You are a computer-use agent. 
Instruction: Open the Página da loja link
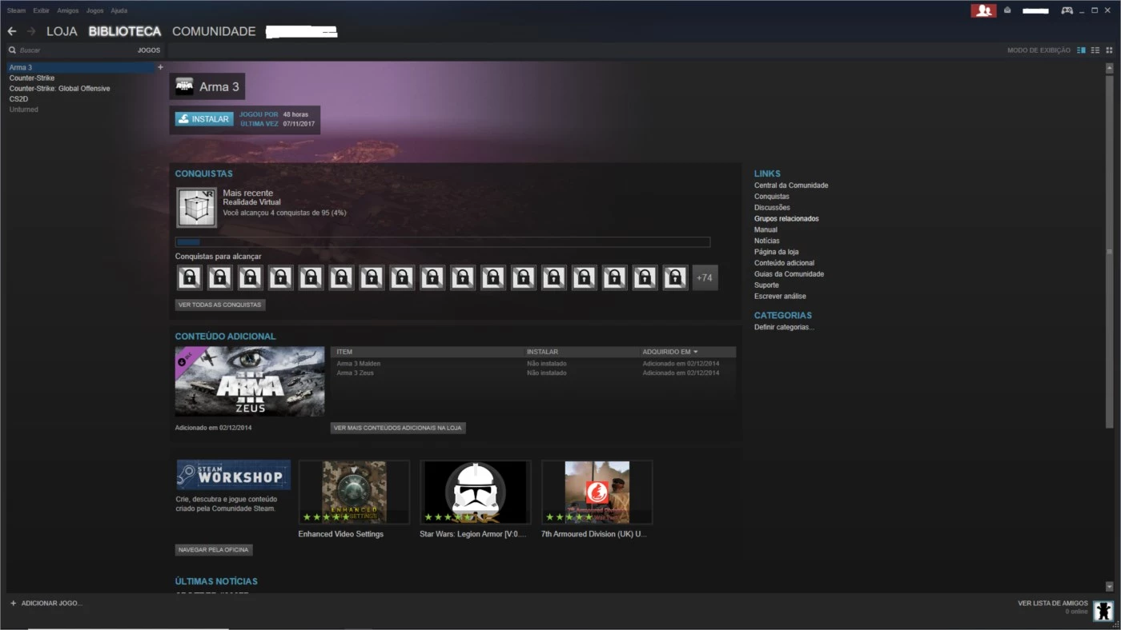777,252
